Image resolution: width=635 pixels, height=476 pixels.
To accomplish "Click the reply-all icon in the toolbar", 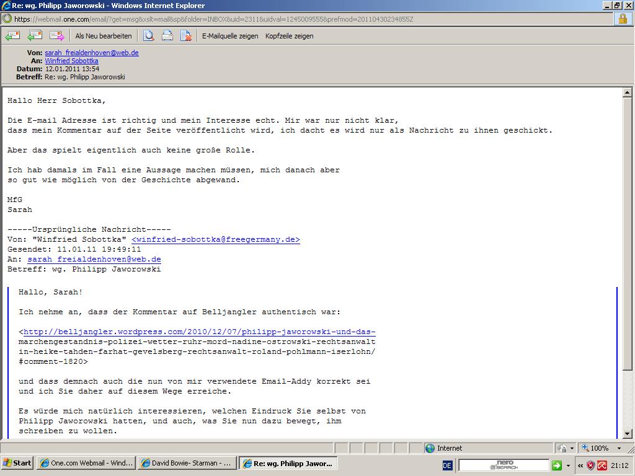I will tap(35, 35).
